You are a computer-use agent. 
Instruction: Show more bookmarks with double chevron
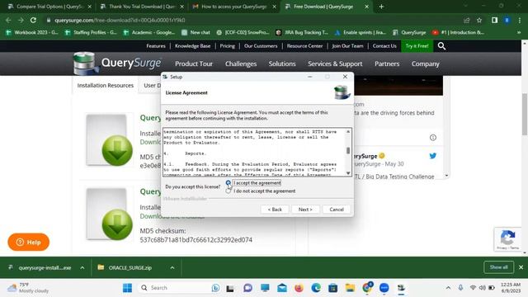519,33
